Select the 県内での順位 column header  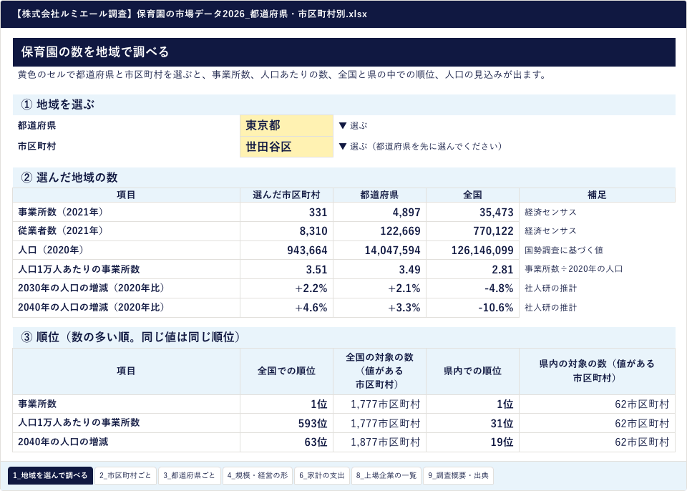[x=473, y=371]
